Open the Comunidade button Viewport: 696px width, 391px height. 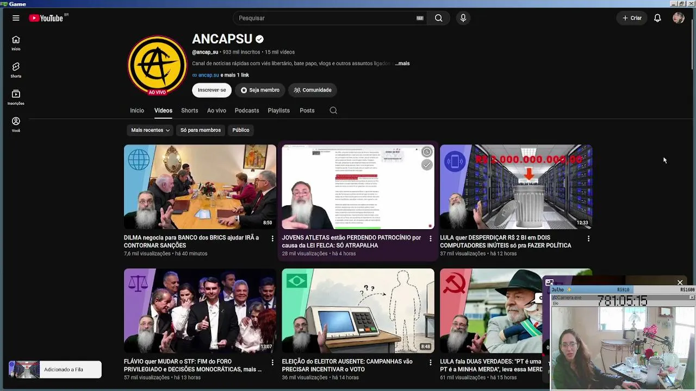[x=313, y=90]
